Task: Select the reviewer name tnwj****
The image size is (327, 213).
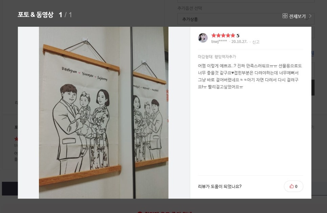Action: [219, 42]
